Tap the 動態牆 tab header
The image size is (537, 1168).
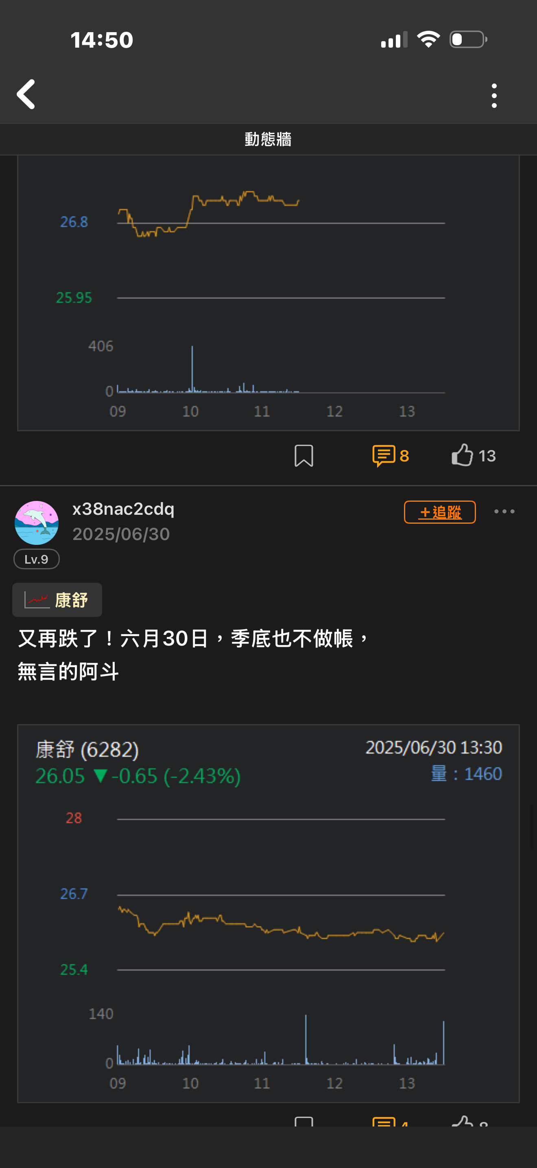268,139
